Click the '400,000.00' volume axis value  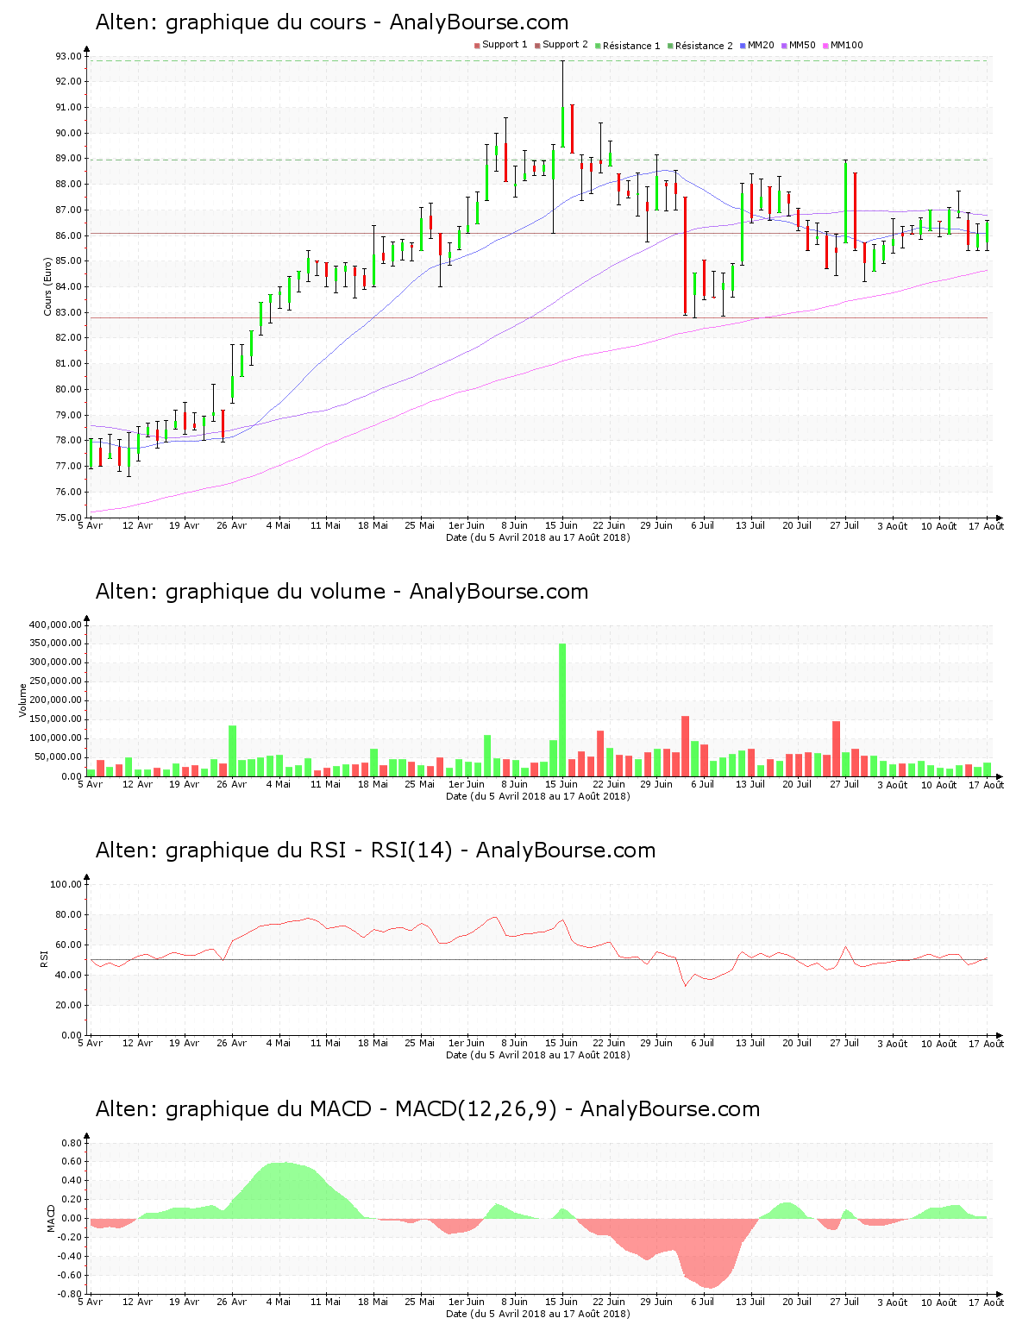click(x=56, y=625)
